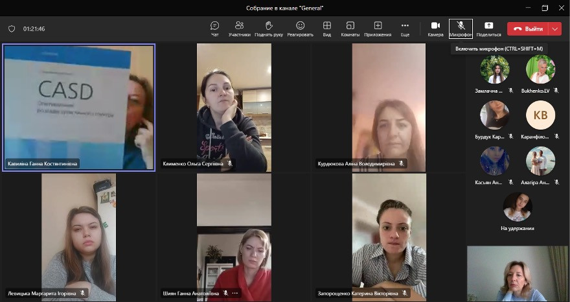The height and width of the screenshot is (302, 570).
Task: Click muted mic icon beside Бурдух Кар...
Action: [511, 137]
